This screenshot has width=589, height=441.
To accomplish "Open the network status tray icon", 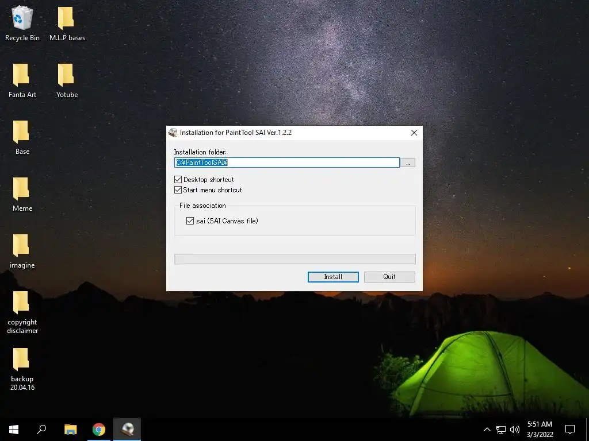I will [x=501, y=430].
